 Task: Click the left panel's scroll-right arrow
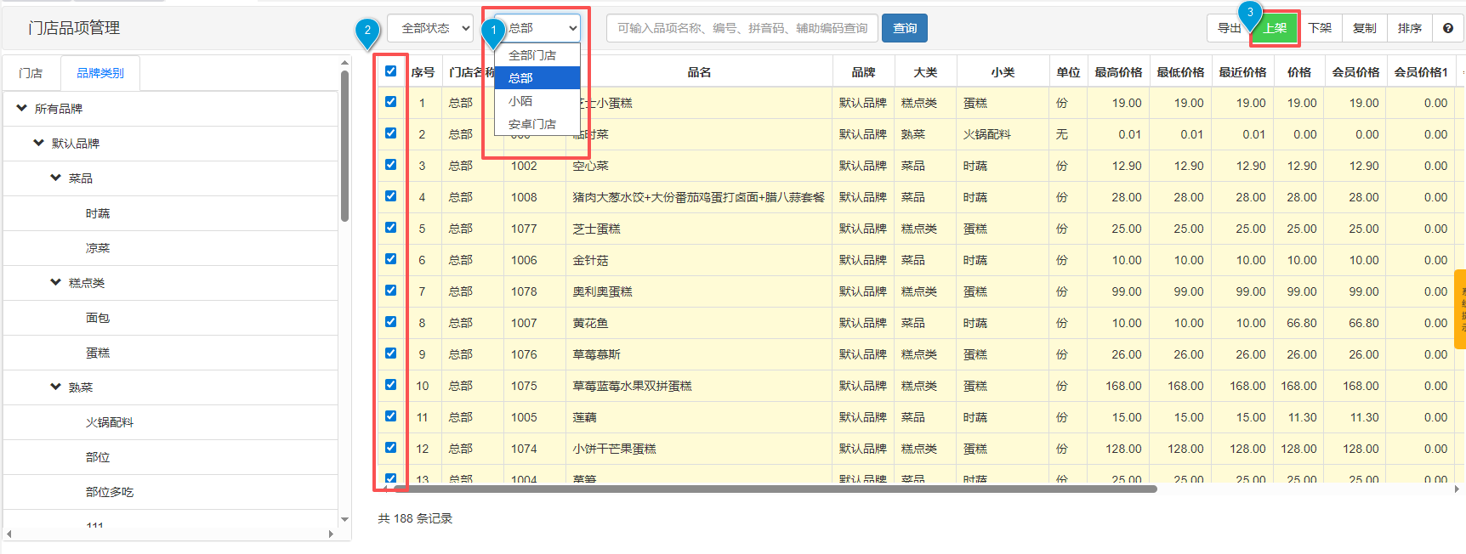tap(331, 534)
